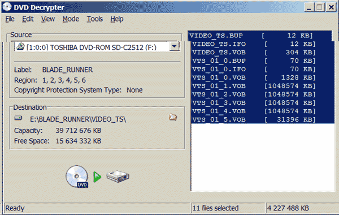Click the green play arrow icon
Screen dimensions: 339x215
(97, 177)
